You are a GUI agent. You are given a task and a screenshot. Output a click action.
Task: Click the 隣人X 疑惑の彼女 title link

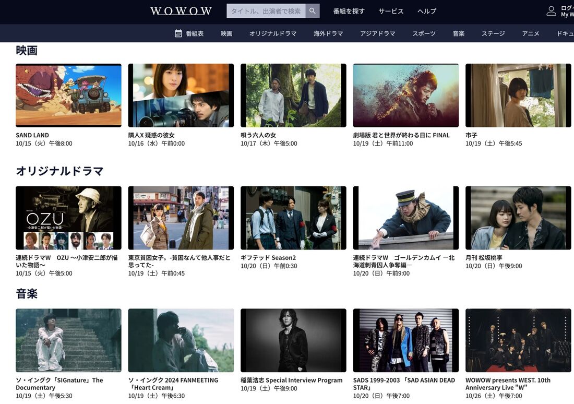click(151, 135)
